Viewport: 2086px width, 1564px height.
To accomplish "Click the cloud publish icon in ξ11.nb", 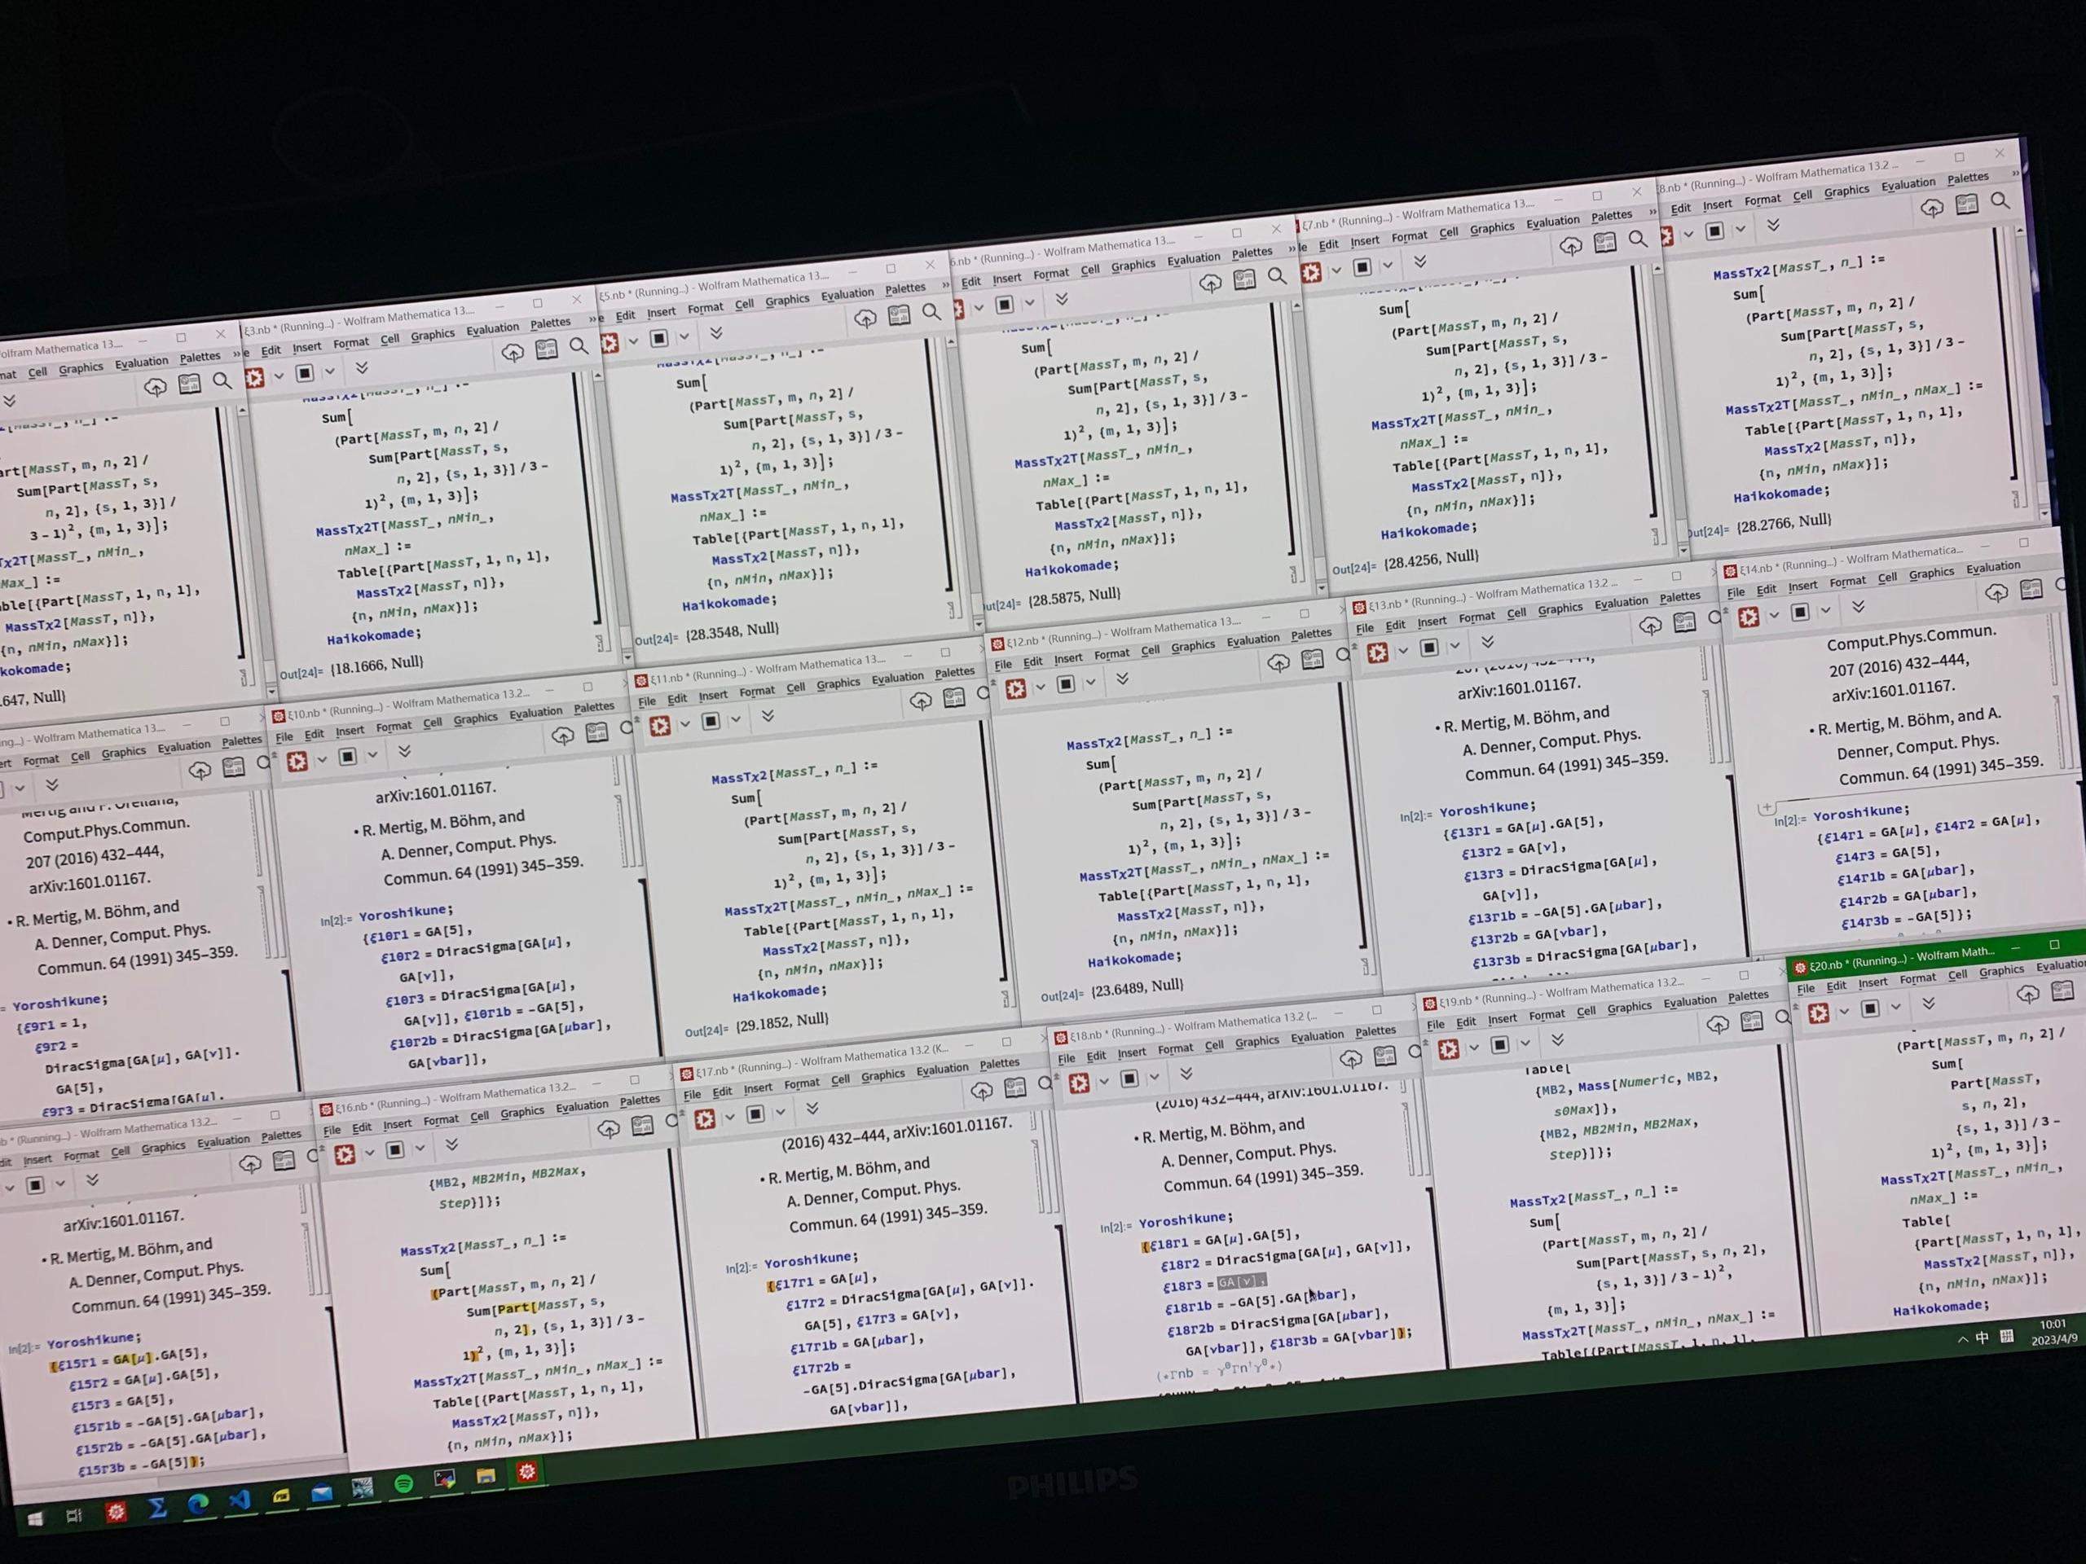I will pyautogui.click(x=921, y=701).
